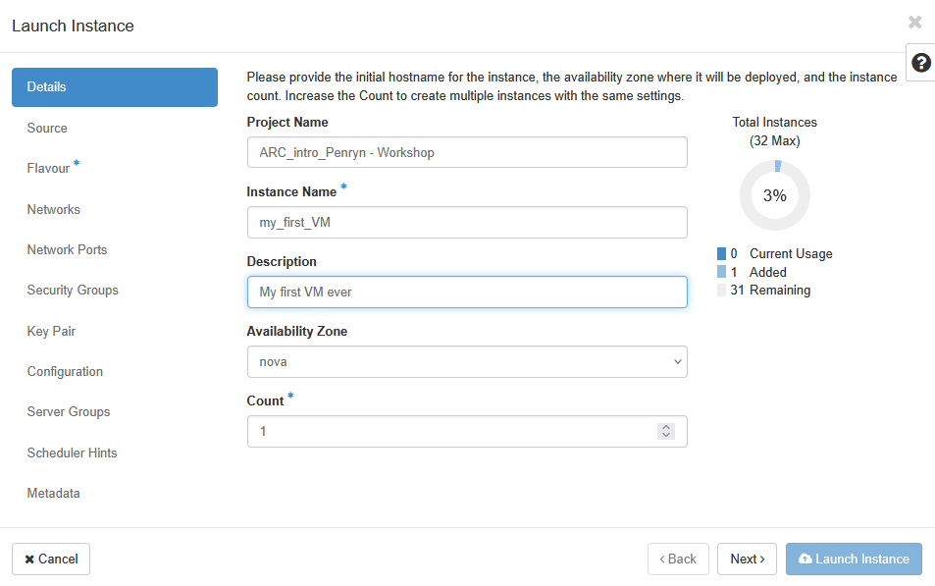Click the Back button
The height and width of the screenshot is (586, 935).
[678, 559]
